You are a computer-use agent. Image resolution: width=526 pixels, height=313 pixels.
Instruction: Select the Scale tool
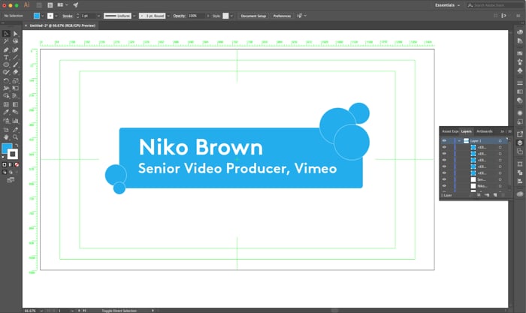click(x=16, y=81)
